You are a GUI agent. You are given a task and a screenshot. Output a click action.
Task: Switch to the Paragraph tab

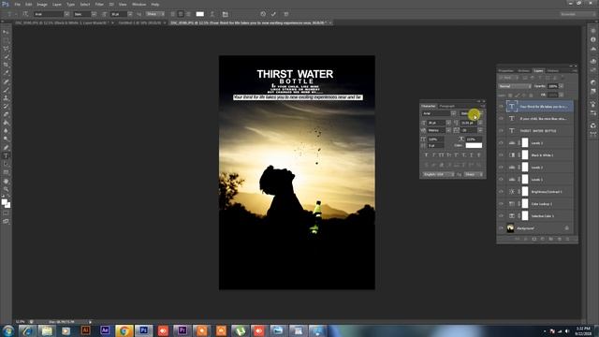pos(447,106)
